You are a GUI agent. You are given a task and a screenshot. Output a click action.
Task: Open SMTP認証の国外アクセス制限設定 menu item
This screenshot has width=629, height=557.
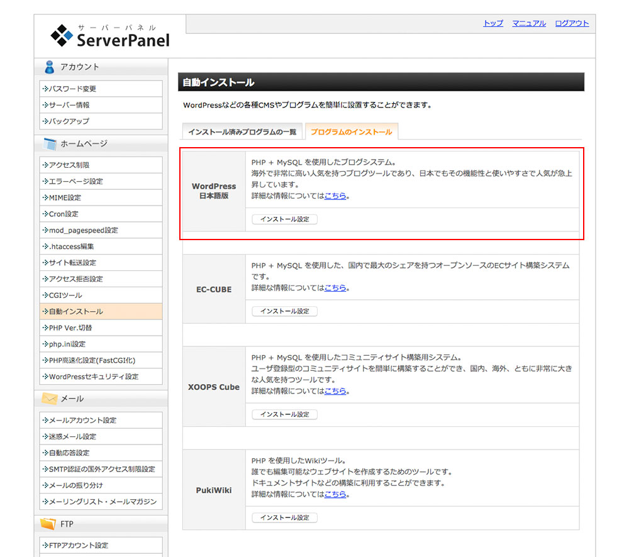101,469
